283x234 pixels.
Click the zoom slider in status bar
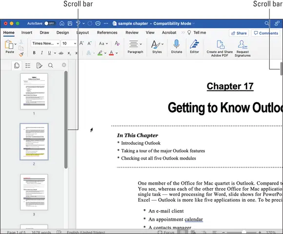click(x=242, y=232)
